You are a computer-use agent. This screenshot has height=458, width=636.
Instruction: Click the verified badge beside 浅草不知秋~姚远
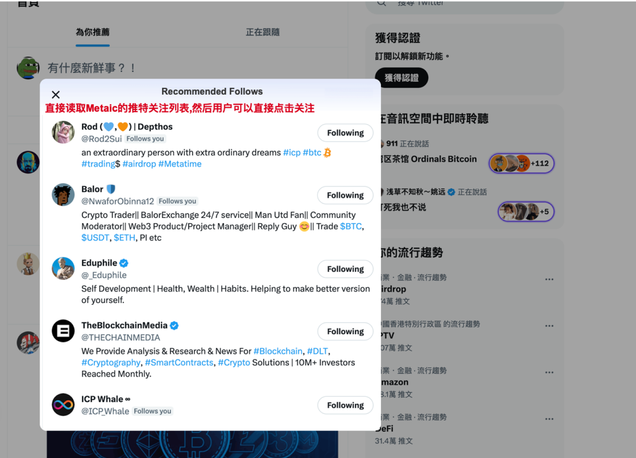pos(451,192)
